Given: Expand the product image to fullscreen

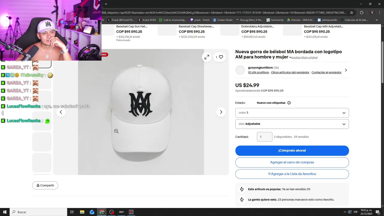Looking at the screenshot, I should [207, 57].
